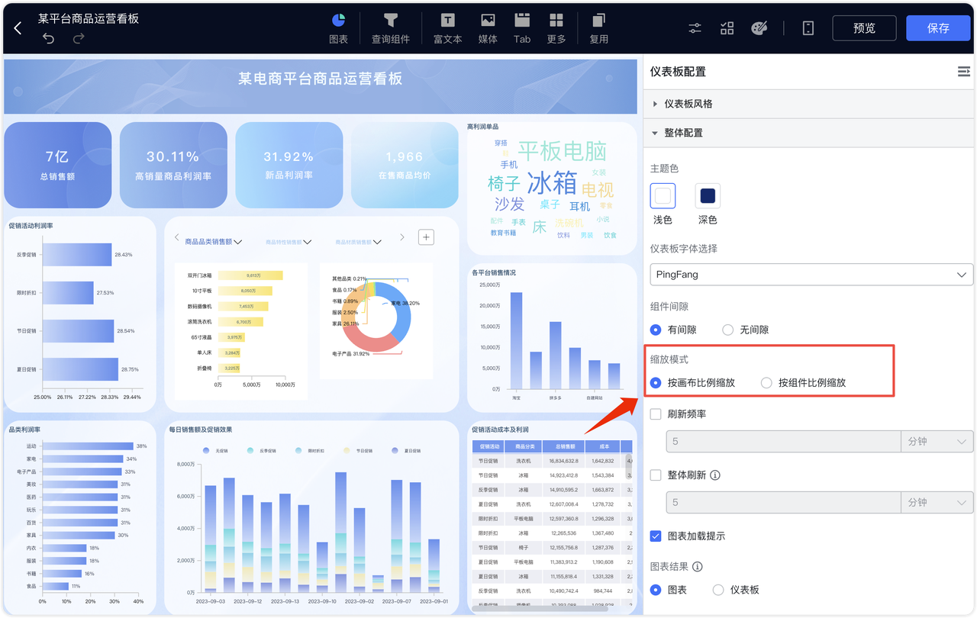977x618 pixels.
Task: Add a 查询组件 filter component
Action: (x=391, y=28)
